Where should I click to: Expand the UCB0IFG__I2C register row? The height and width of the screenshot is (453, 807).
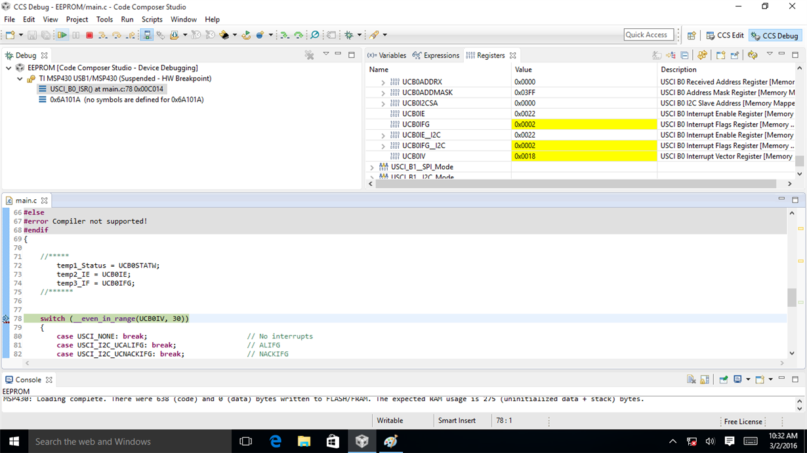383,146
